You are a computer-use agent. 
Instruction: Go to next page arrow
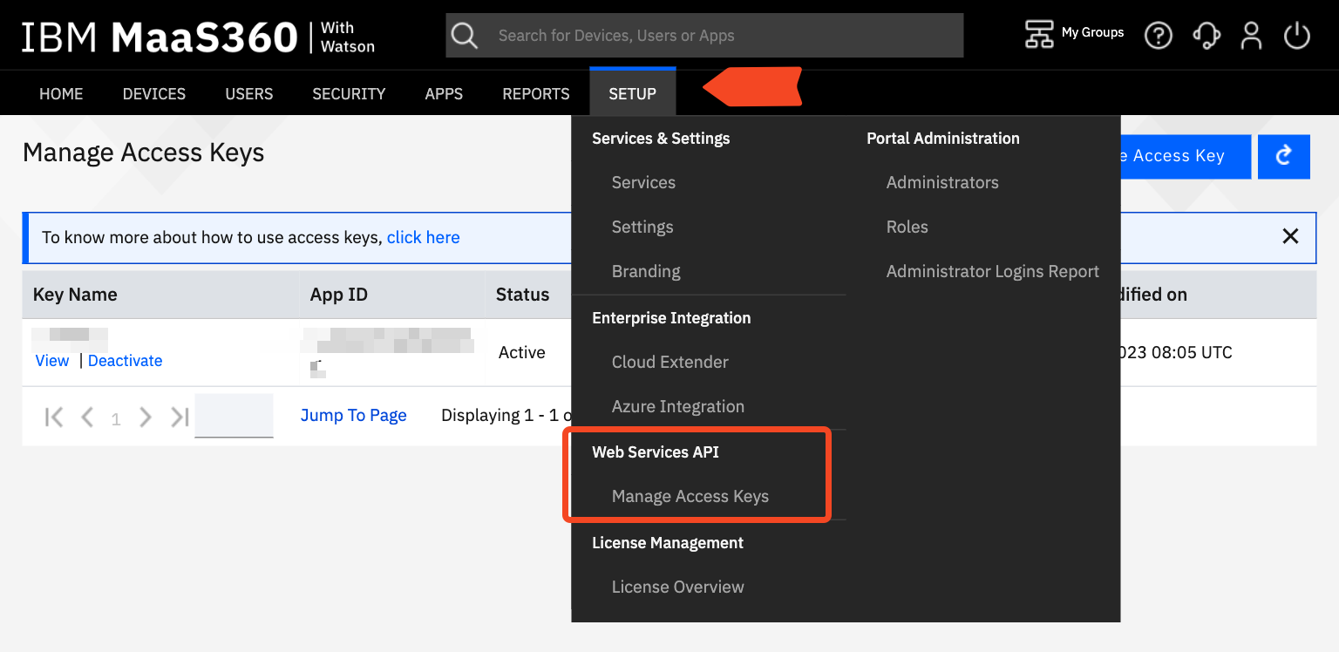click(x=146, y=418)
